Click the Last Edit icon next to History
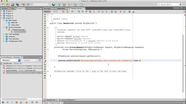The height and width of the screenshot is (104, 186). click(x=63, y=12)
